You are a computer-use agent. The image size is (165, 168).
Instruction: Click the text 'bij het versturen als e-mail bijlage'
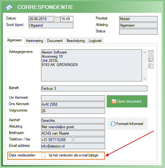73,155
